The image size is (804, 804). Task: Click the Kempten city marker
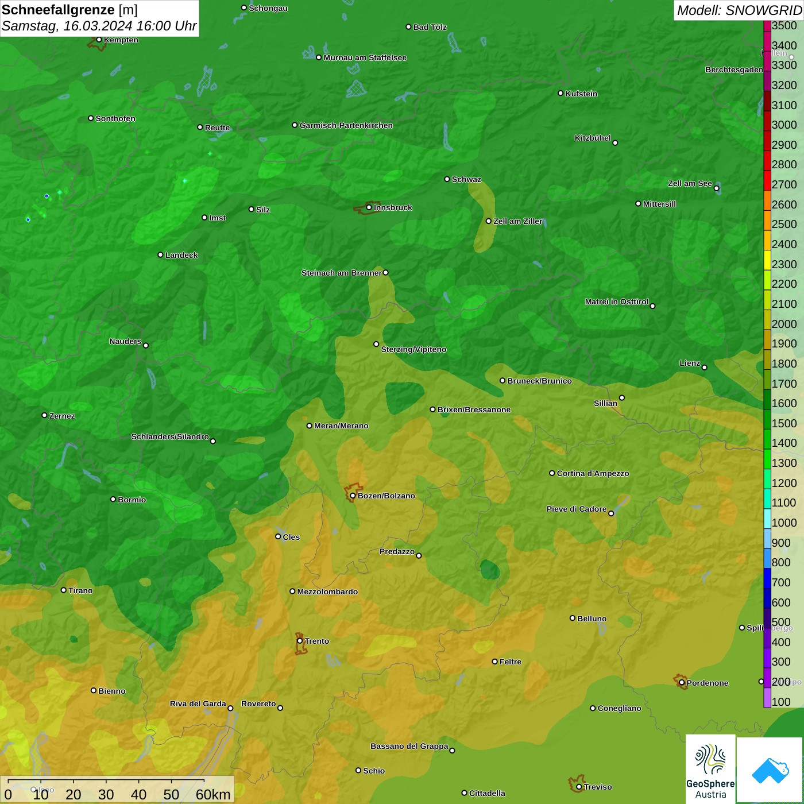(x=99, y=40)
